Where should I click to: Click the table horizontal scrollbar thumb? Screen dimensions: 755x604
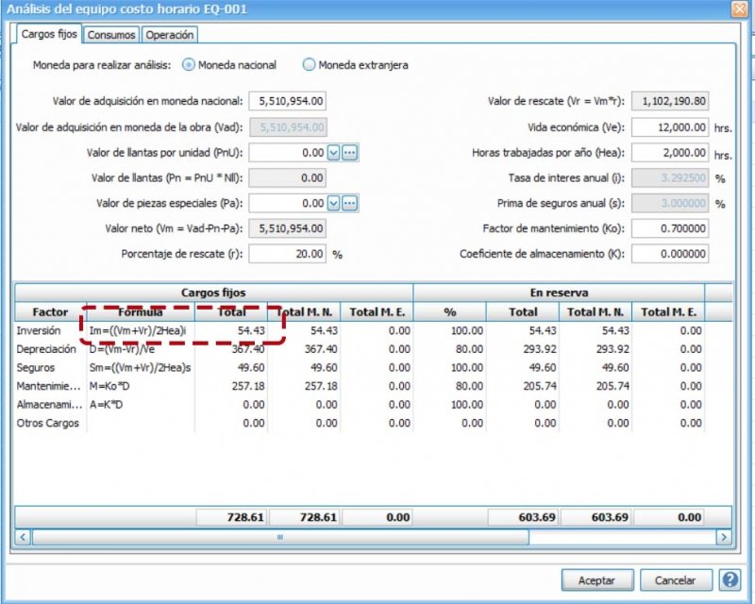tap(279, 537)
